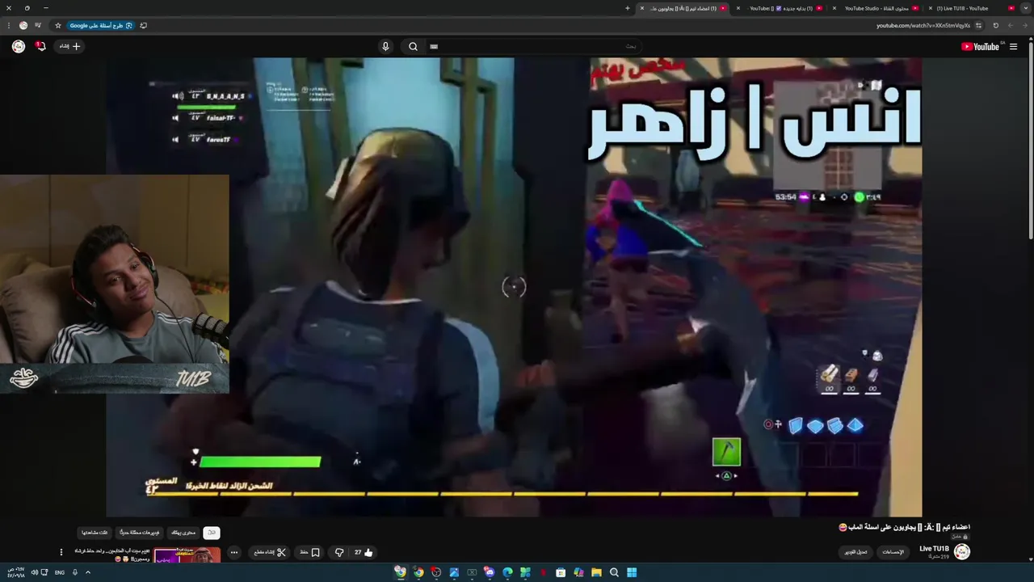Open the YouTube notifications bell

41,47
